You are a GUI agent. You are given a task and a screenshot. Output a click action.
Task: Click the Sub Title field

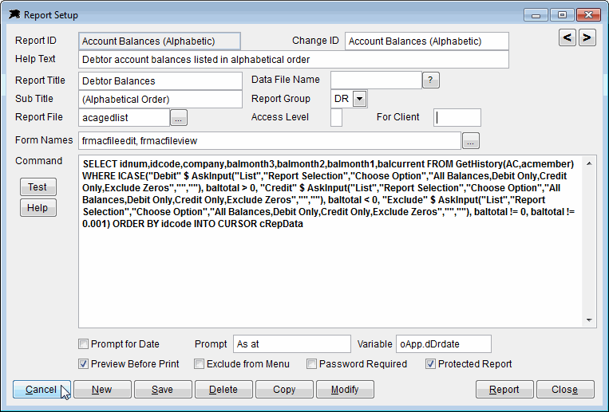tap(160, 100)
